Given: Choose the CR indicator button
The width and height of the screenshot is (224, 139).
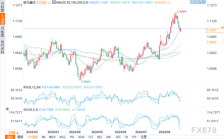Looking at the screenshot, I should [x=126, y=137].
